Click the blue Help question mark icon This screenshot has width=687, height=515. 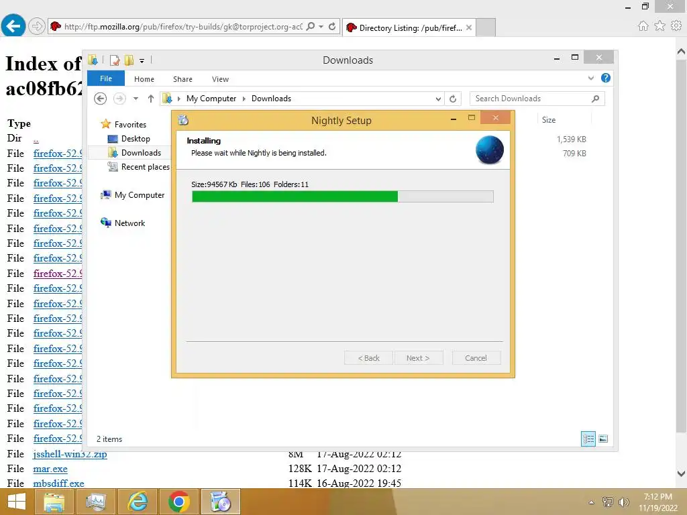[606, 78]
